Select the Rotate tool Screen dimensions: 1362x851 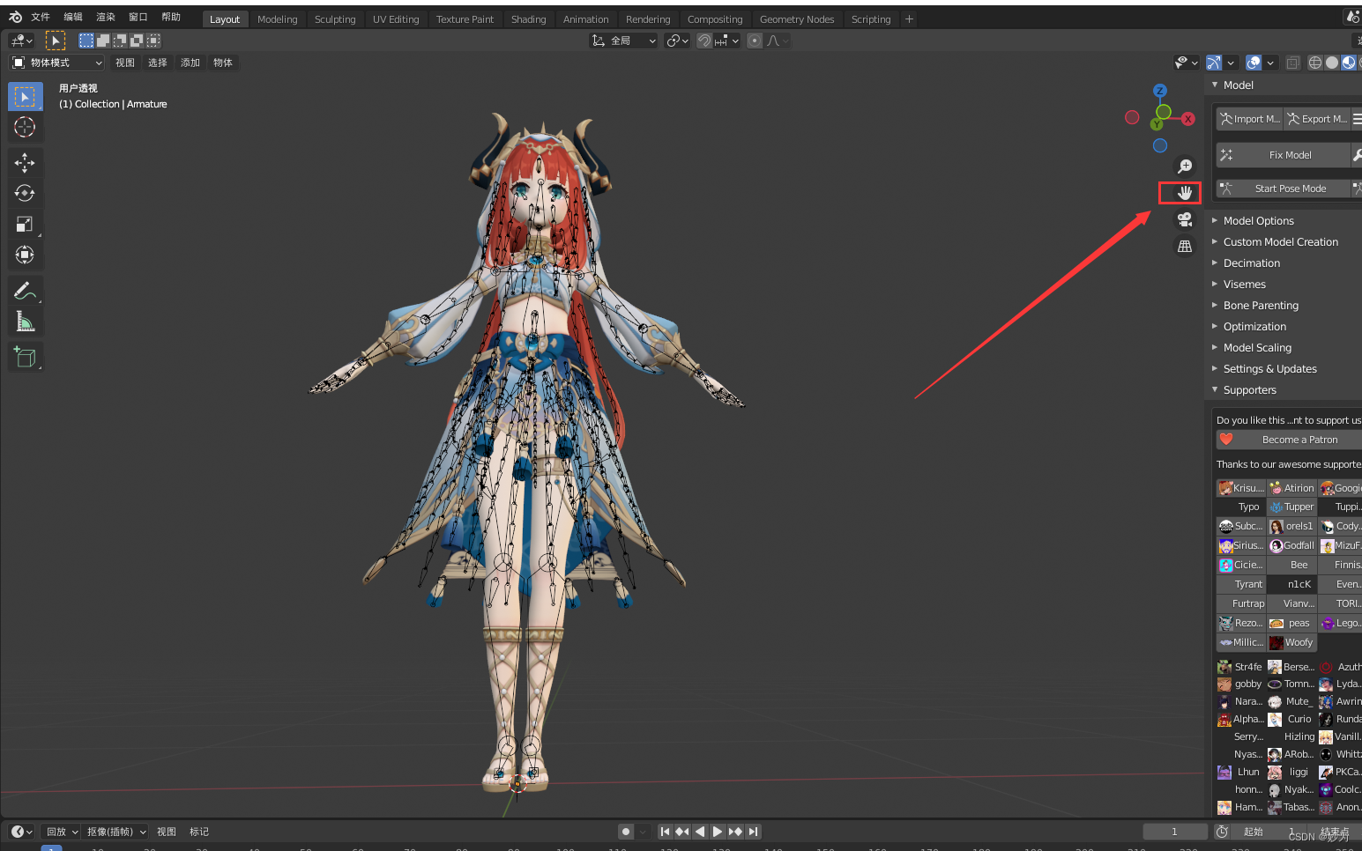(x=25, y=193)
